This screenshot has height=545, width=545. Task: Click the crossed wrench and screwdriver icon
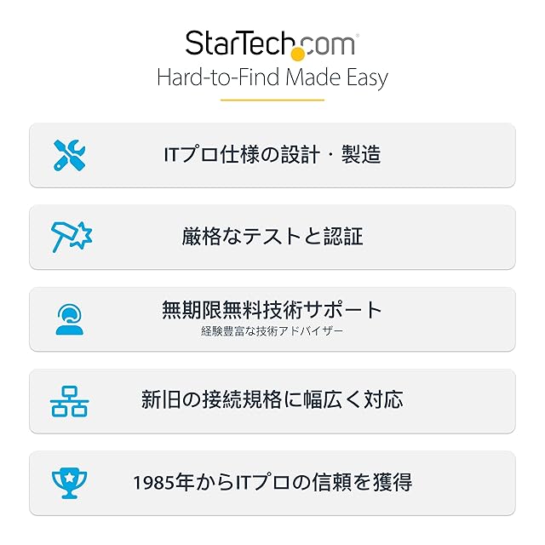[70, 155]
